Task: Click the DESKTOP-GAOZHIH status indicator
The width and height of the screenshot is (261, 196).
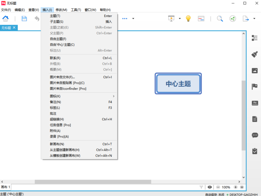Action: tap(242, 194)
